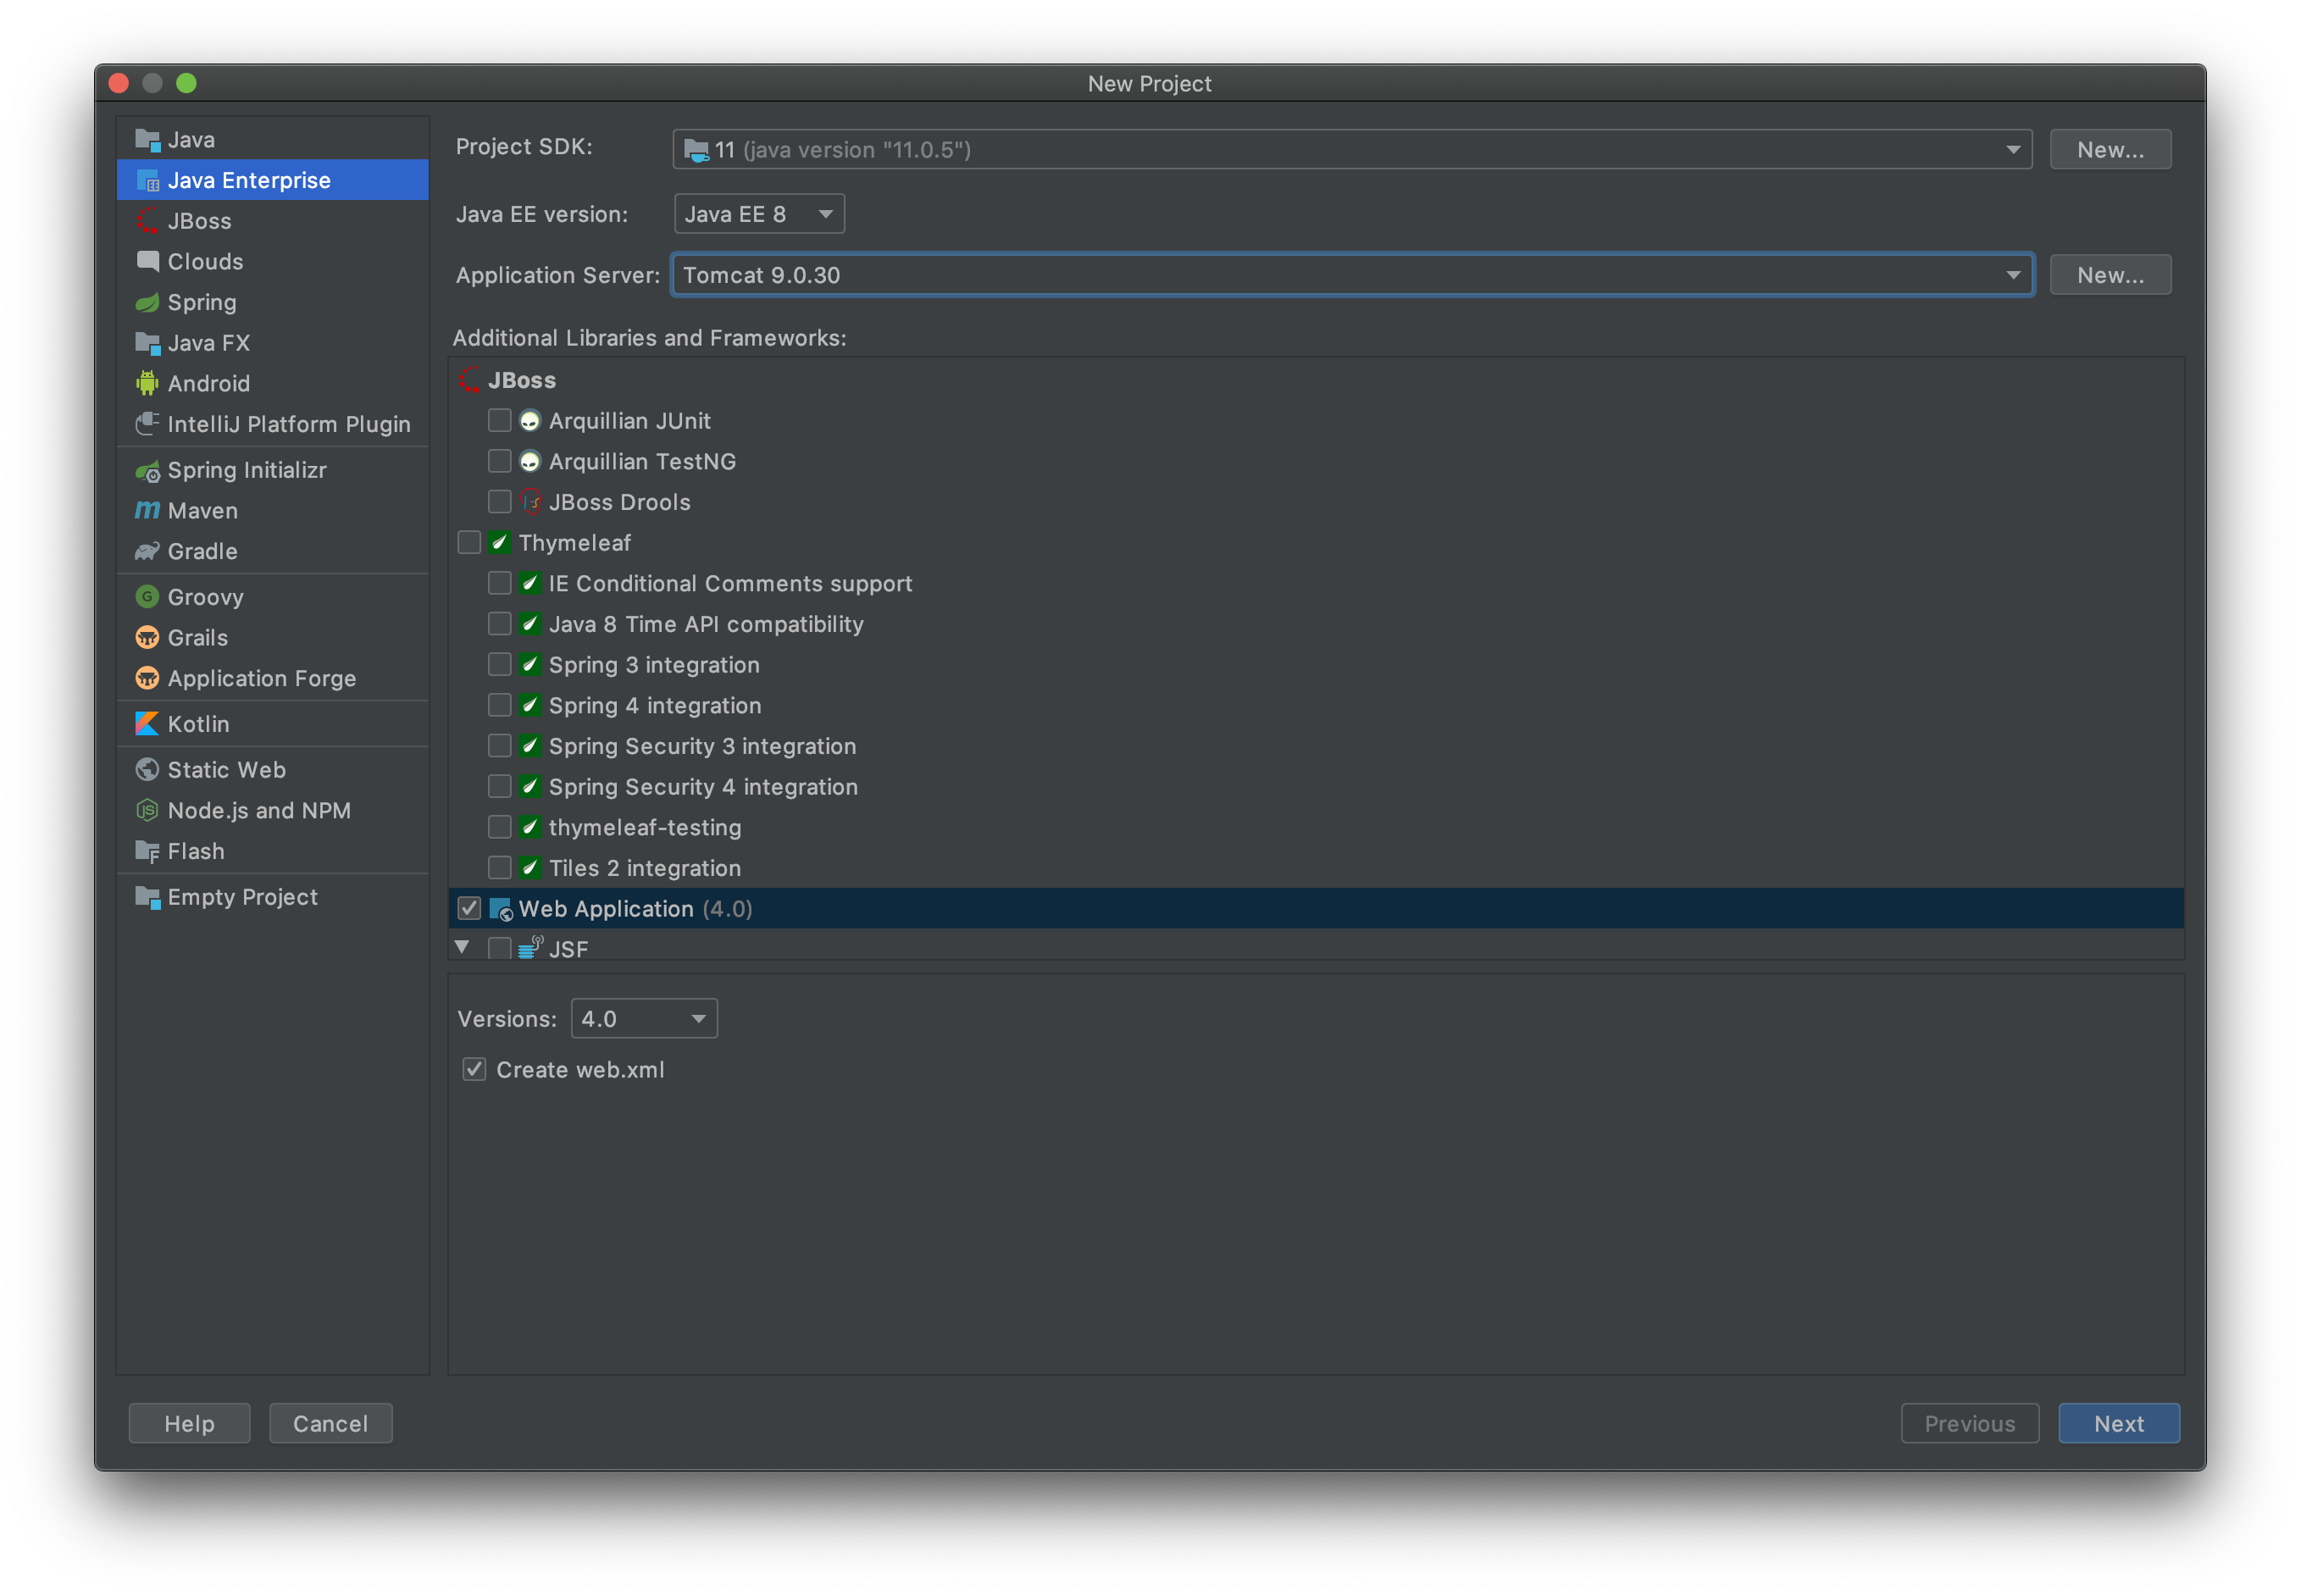2301x1596 pixels.
Task: Open the Versions 4.0 dropdown
Action: tap(643, 1018)
